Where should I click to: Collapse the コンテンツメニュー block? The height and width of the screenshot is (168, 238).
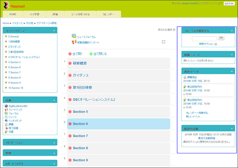click(54, 31)
